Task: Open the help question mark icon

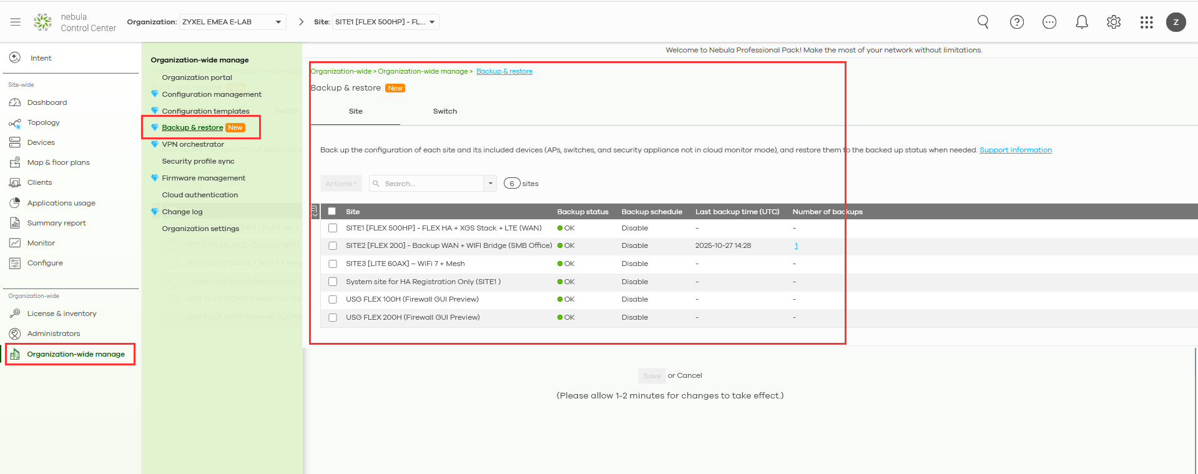Action: 1016,22
